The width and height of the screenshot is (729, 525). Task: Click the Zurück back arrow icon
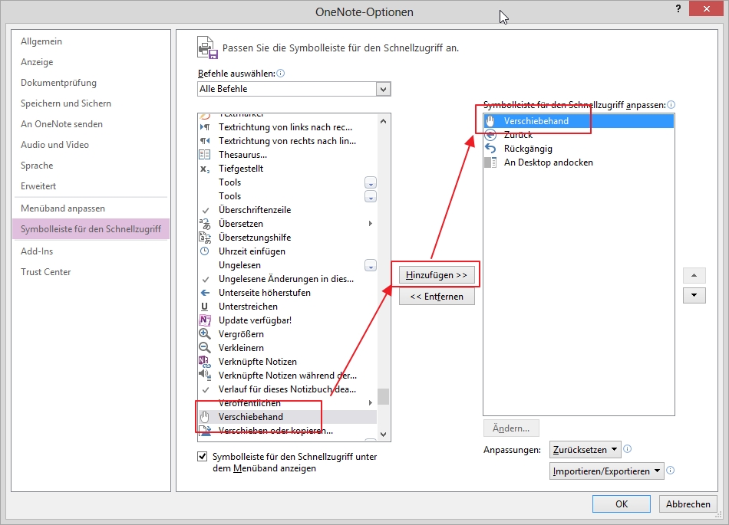(489, 134)
